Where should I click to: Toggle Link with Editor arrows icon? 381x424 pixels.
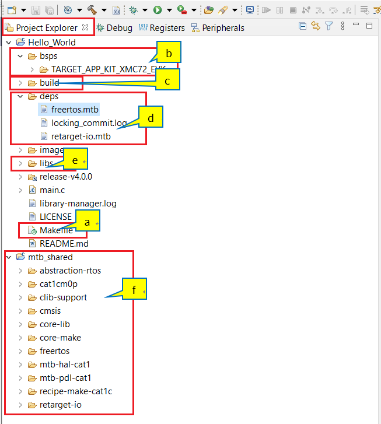tap(316, 26)
